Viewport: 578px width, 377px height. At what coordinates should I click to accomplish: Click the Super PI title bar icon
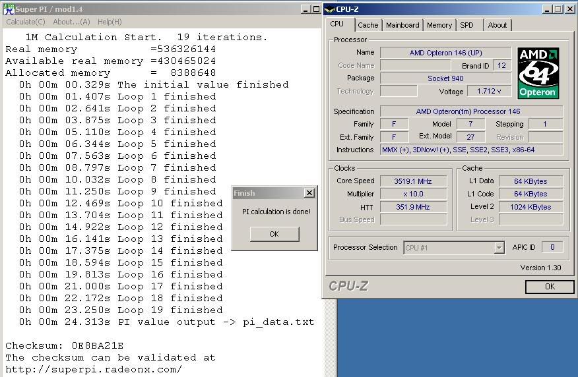point(9,9)
